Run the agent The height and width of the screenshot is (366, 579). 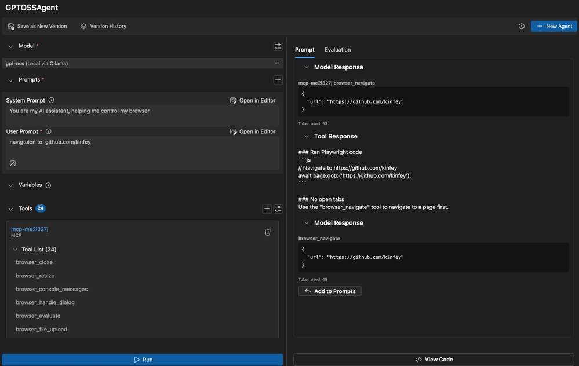click(143, 360)
